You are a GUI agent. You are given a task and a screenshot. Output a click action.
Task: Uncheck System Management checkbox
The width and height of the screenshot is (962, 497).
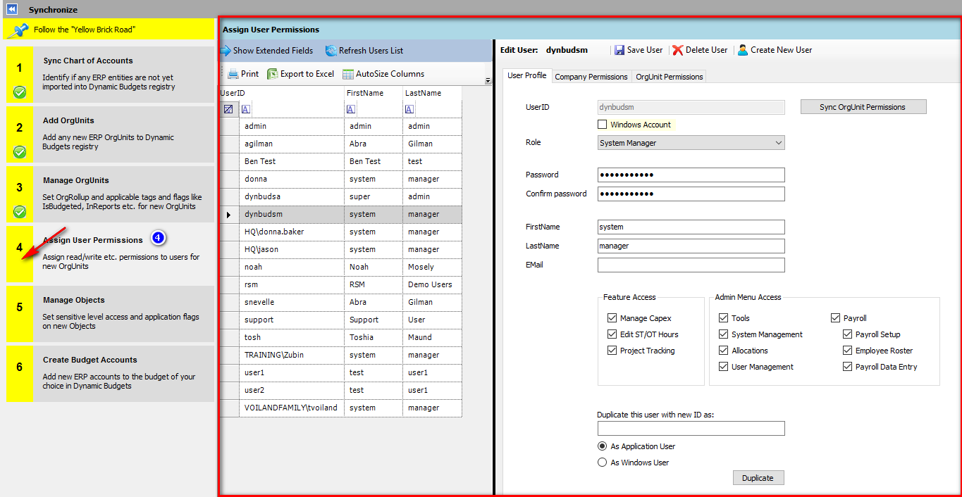[723, 334]
